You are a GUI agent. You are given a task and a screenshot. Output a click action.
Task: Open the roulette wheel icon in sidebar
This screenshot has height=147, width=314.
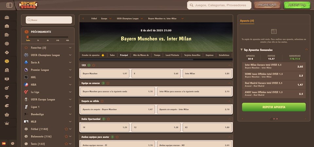tap(7, 43)
